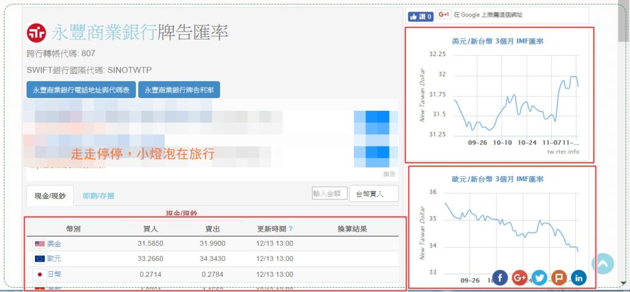The height and width of the screenshot is (292, 630).
Task: Open 永豐商業銀行電話地址與代碼表 page
Action: point(81,90)
